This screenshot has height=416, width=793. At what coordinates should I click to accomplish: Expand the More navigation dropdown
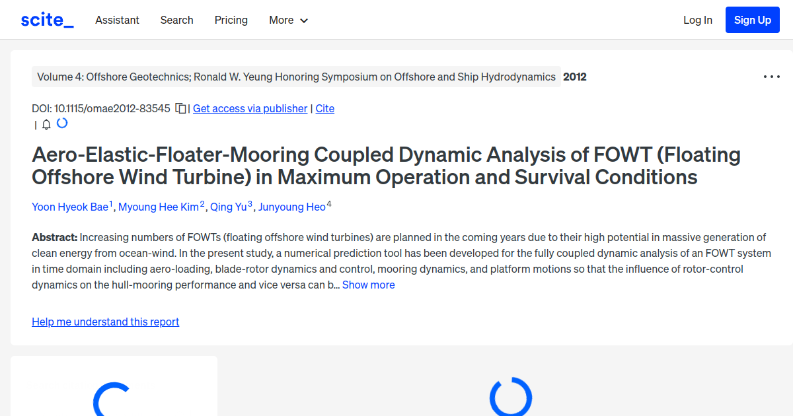(288, 20)
